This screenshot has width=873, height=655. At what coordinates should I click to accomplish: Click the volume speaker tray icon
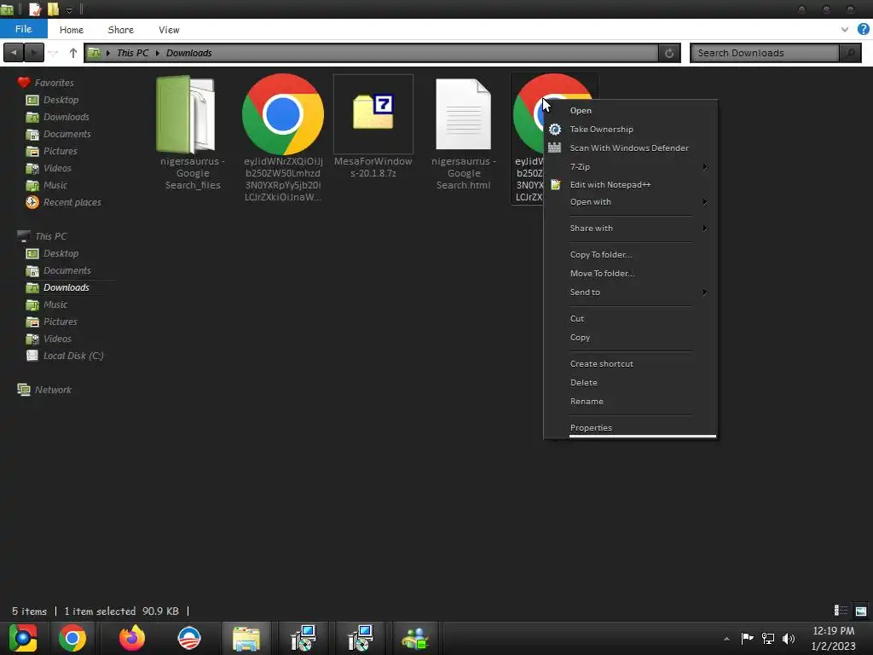[789, 638]
